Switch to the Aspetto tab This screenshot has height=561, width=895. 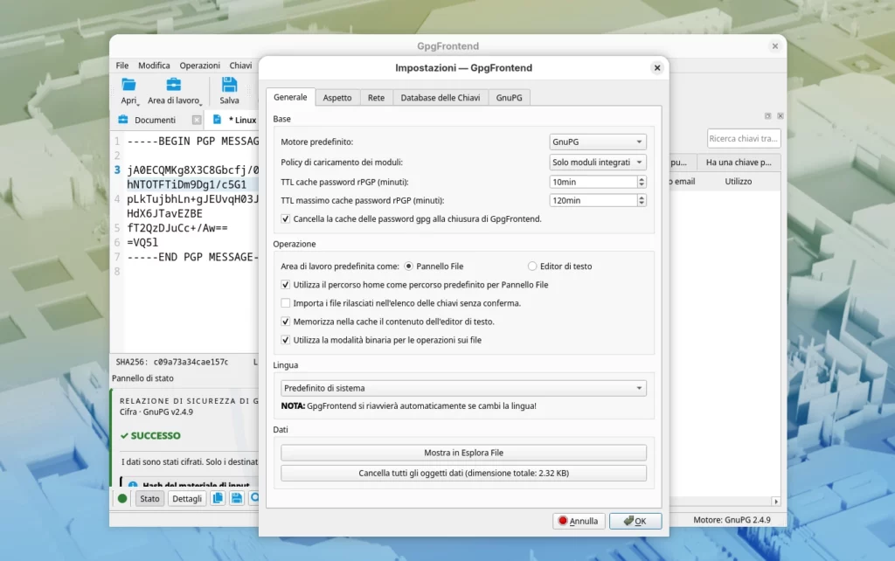tap(337, 98)
